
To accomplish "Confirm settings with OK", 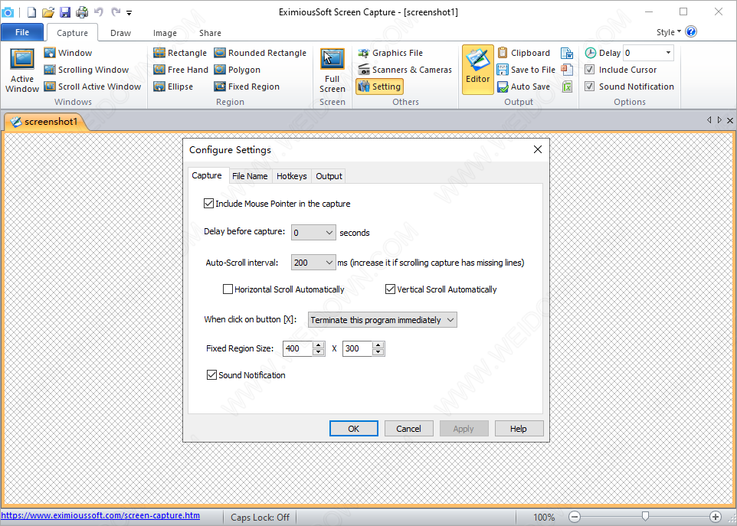I will tap(353, 428).
